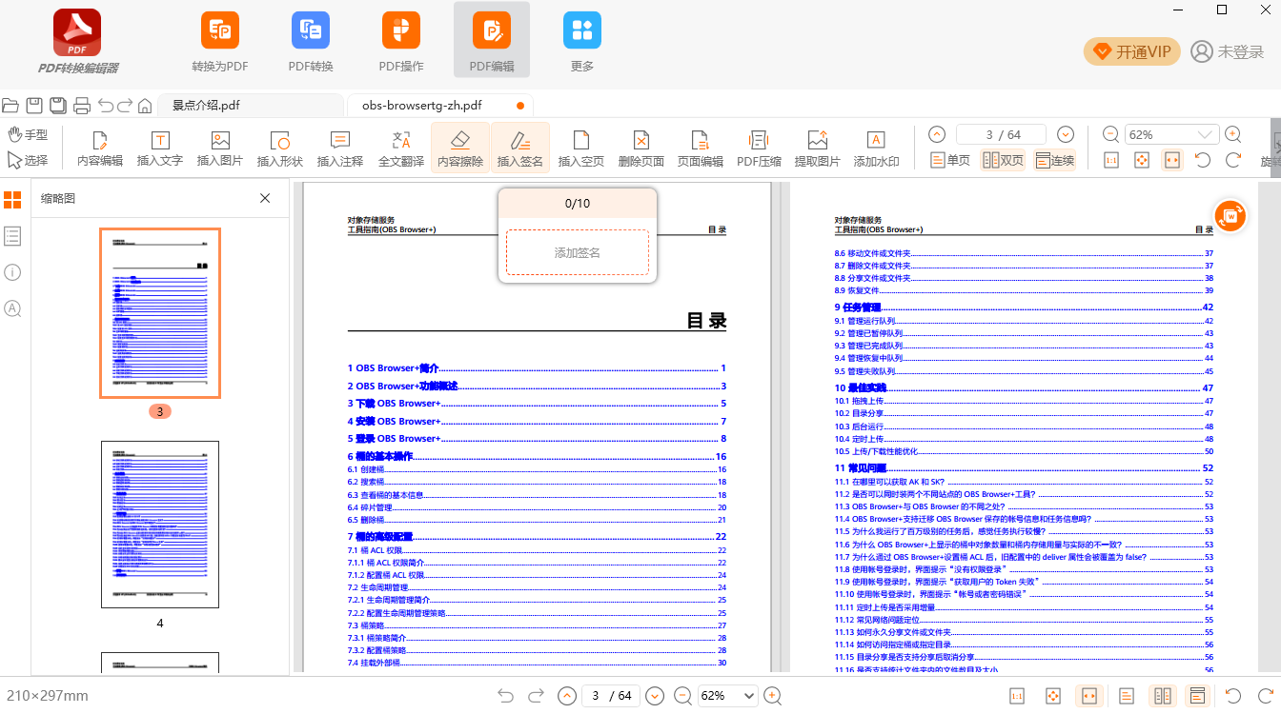Select 单页 single page view
The width and height of the screenshot is (1281, 714).
950,161
